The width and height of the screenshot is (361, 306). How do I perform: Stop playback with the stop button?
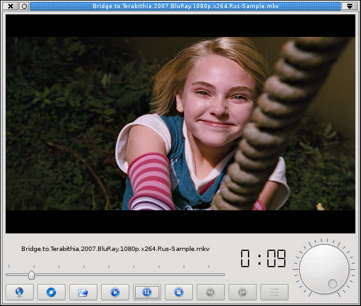point(179,292)
